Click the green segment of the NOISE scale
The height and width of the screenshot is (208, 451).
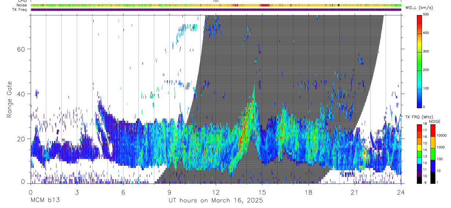click(433, 154)
